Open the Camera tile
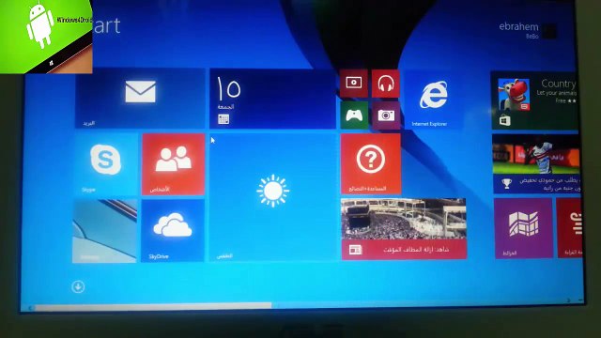Screen dimensions: 601x338 click(386, 115)
